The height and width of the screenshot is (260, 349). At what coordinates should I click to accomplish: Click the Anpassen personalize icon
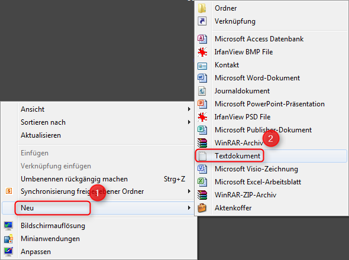point(8,252)
